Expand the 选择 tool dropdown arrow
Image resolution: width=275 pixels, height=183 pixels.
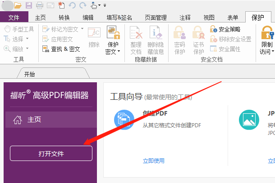(x=27, y=38)
